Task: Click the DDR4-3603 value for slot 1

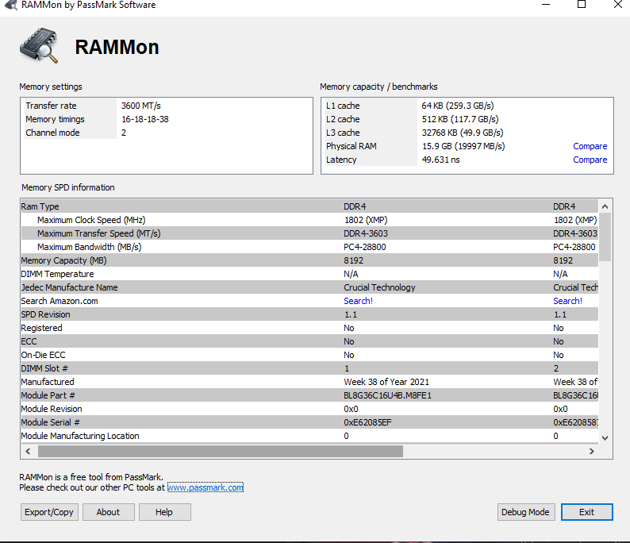Action: pyautogui.click(x=366, y=233)
